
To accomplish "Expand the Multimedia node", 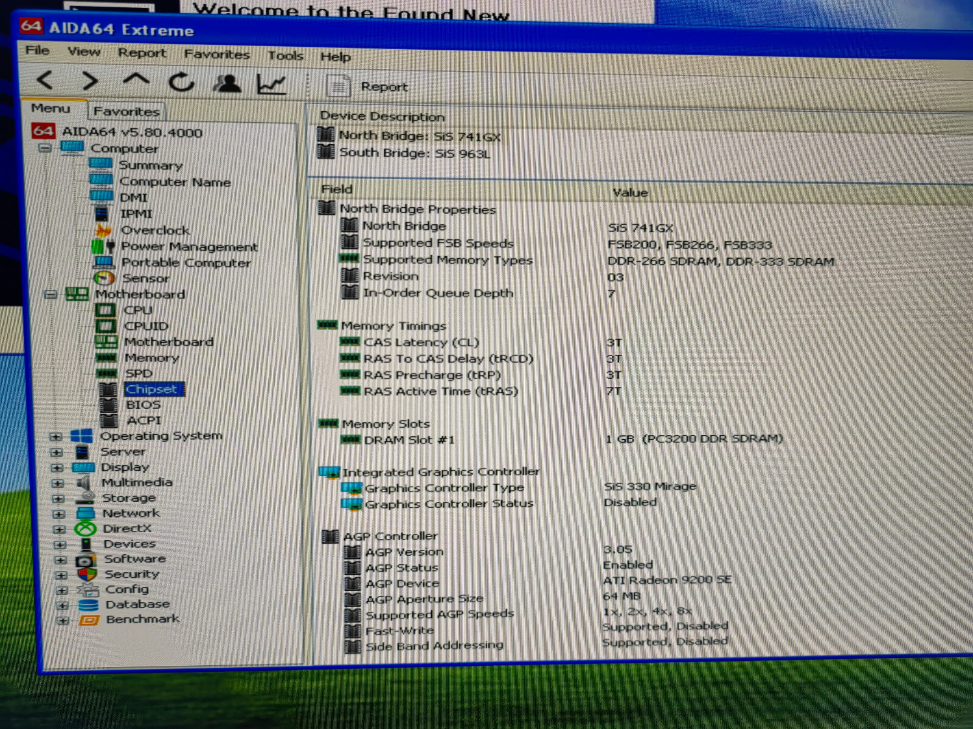I will coord(58,484).
